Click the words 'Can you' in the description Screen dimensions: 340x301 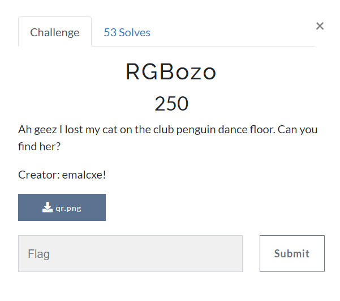pyautogui.click(x=298, y=130)
